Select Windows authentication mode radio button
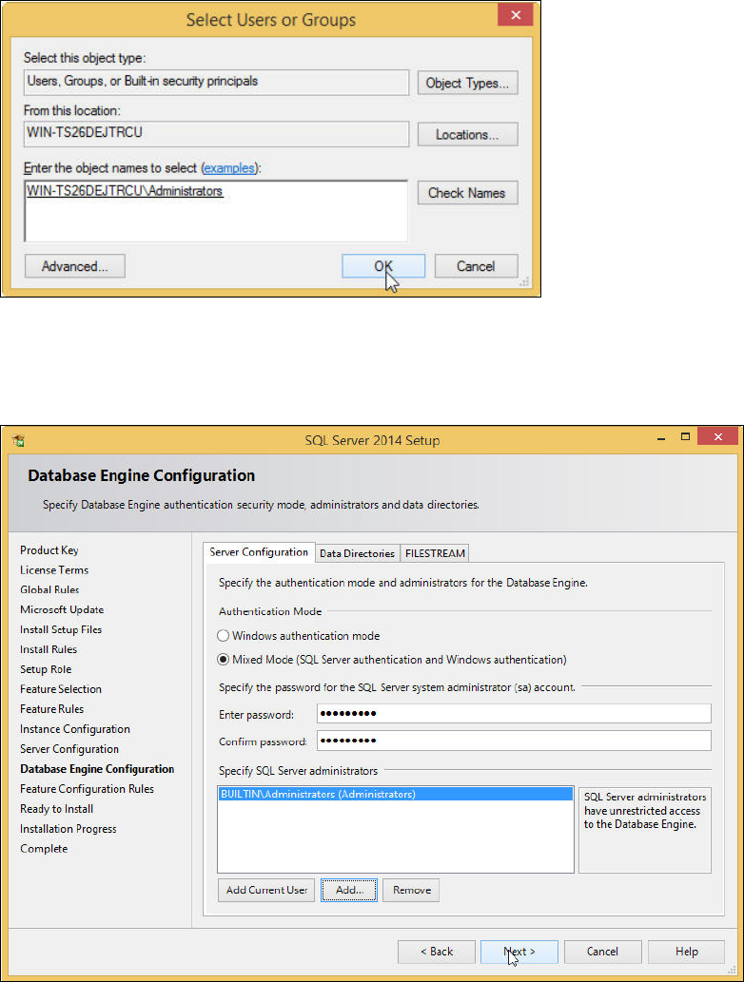 coord(224,636)
